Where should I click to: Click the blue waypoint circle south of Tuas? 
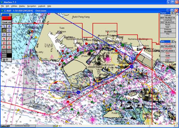(x=78, y=92)
